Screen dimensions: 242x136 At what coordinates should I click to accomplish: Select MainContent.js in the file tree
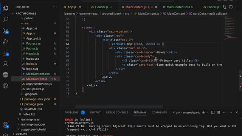[x=37, y=79]
